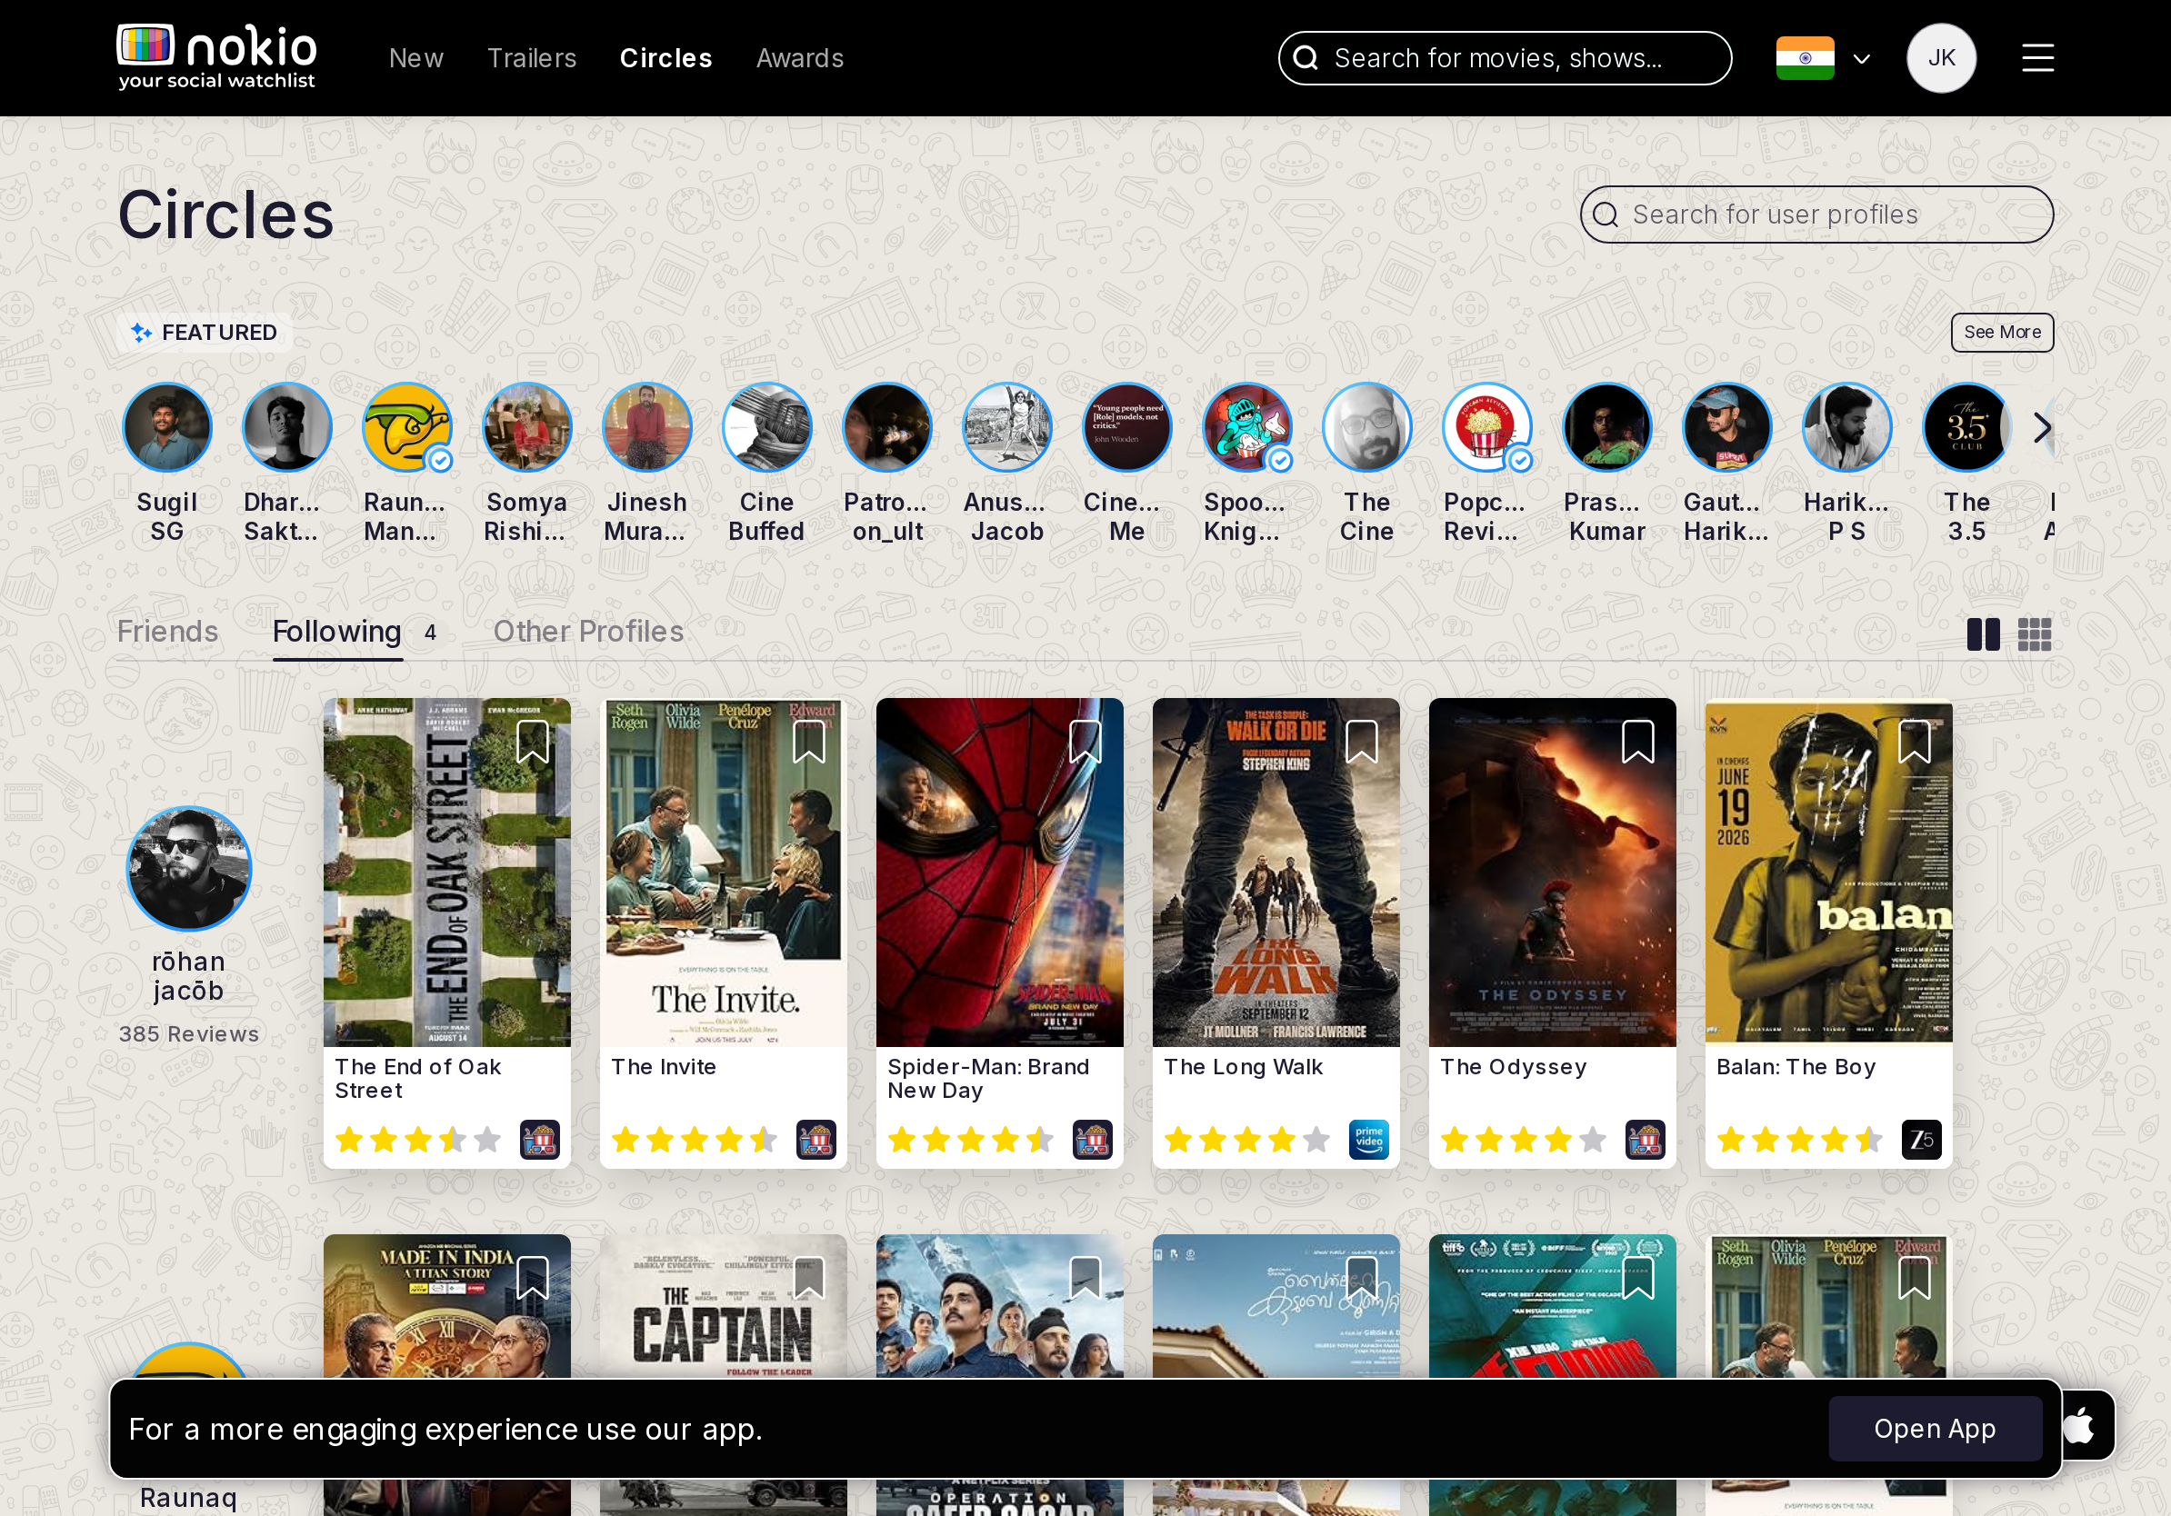Open the hamburger menu

2037,57
